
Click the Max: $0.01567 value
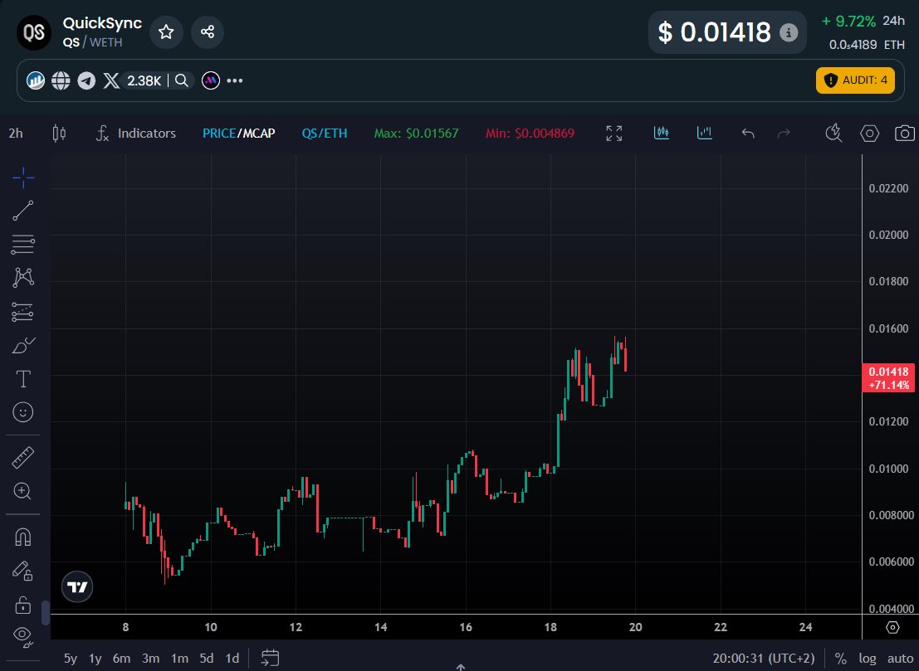pos(416,134)
